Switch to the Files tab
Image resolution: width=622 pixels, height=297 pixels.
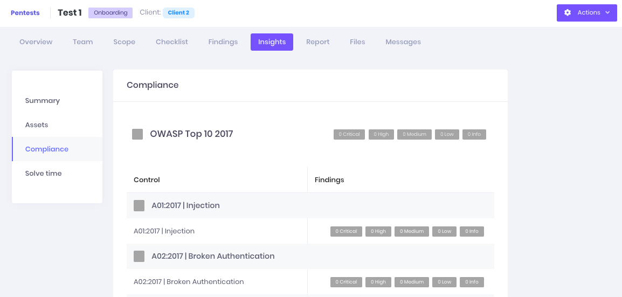(357, 42)
